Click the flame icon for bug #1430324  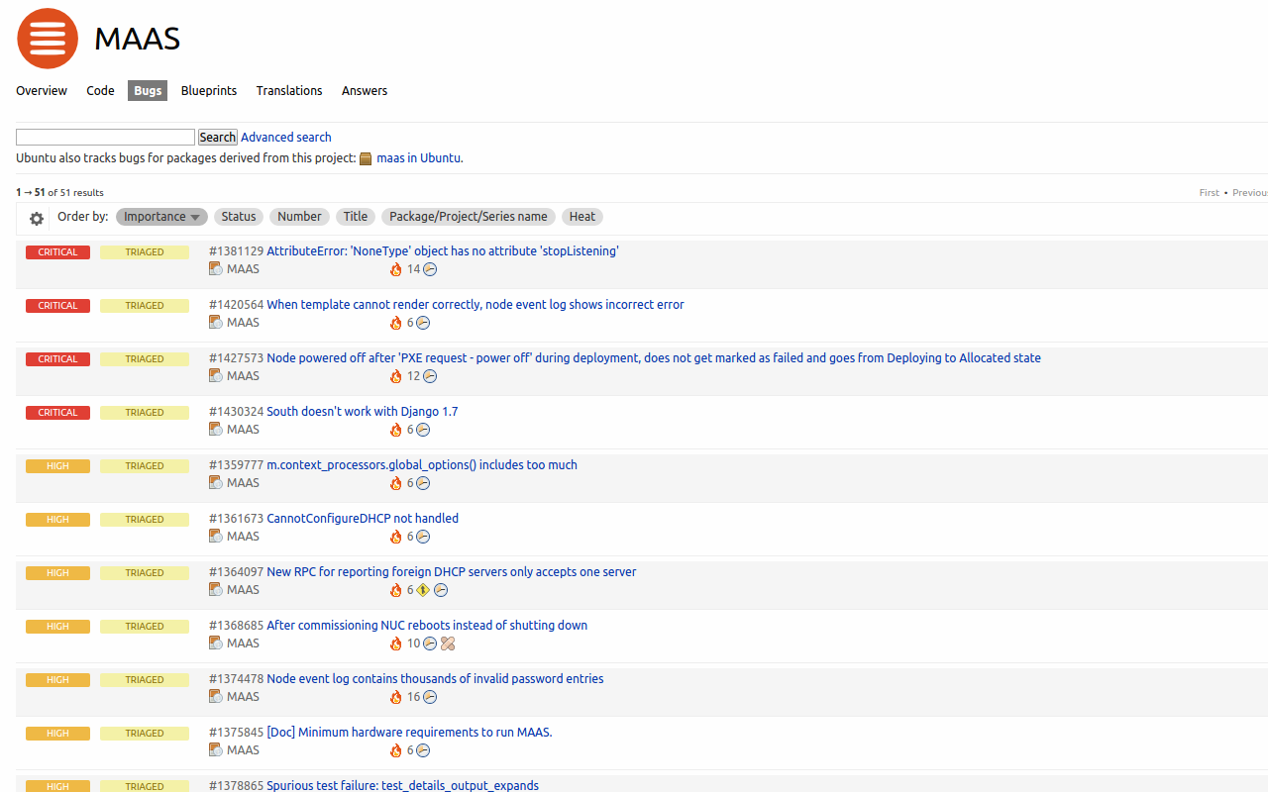(x=396, y=430)
